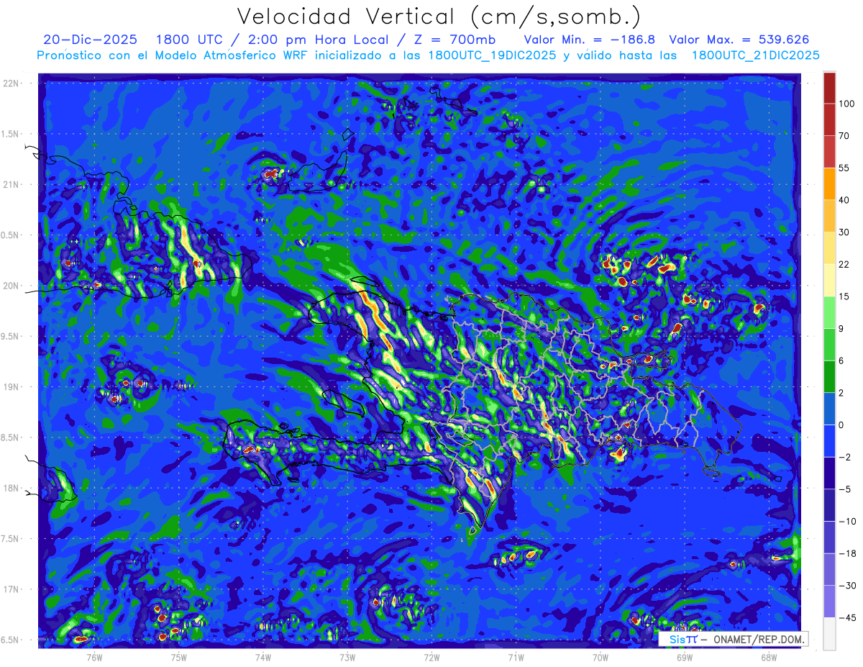This screenshot has height=667, width=863.
Task: Select the dark green segment between 2 and 6
Action: pos(829,376)
